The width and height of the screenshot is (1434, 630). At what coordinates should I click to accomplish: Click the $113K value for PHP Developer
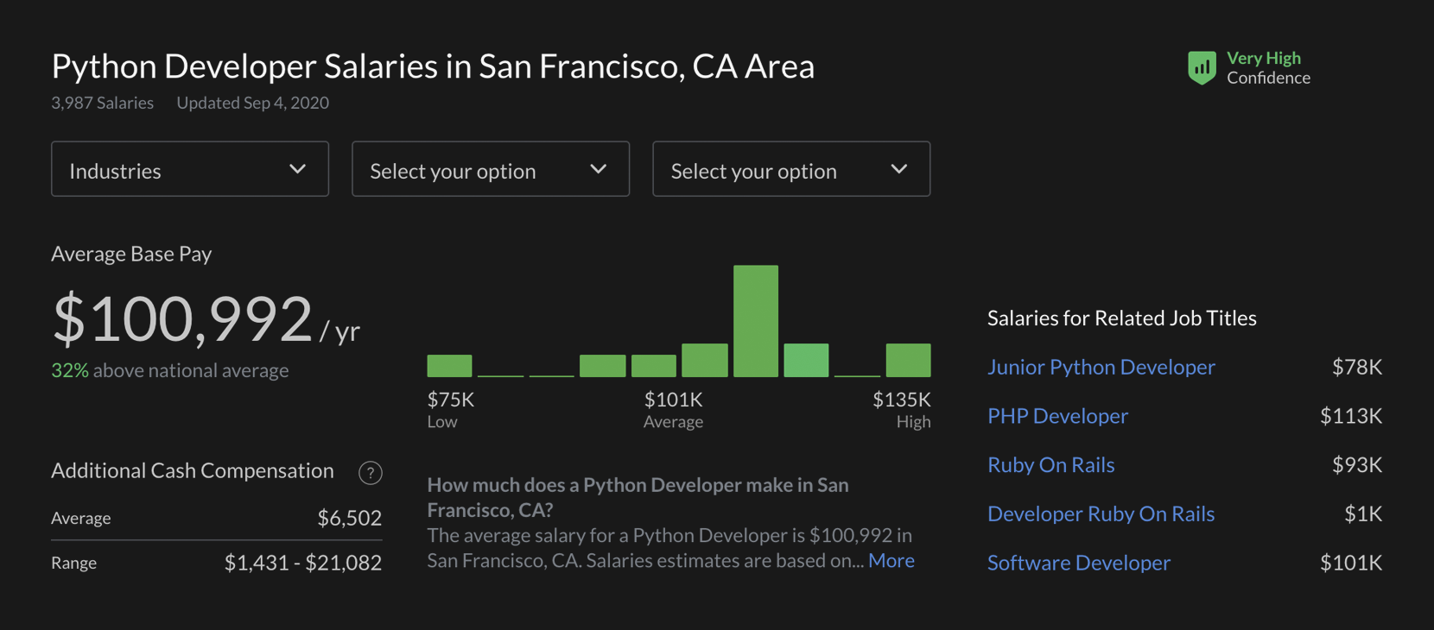1351,416
